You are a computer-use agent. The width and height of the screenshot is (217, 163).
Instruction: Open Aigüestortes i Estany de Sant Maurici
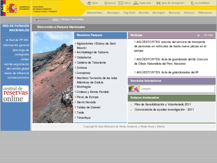pos(96,46)
